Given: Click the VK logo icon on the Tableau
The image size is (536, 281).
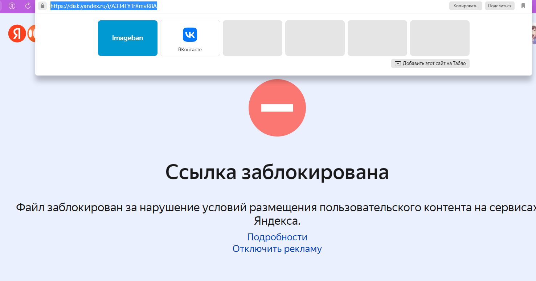Looking at the screenshot, I should pyautogui.click(x=190, y=34).
